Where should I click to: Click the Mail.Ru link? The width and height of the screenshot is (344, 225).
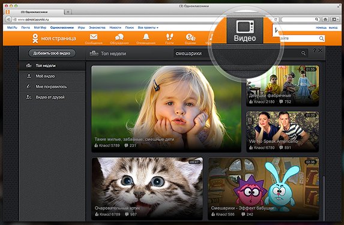click(12, 28)
